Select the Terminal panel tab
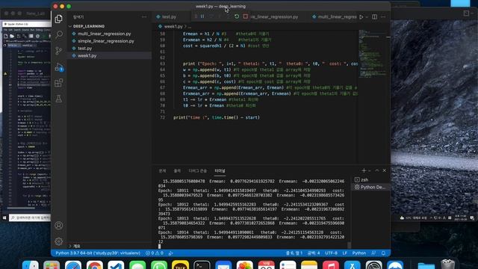The width and height of the screenshot is (478, 269). [x=220, y=171]
